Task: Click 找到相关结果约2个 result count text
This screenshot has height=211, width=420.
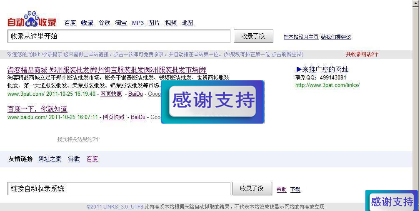Action: pyautogui.click(x=78, y=139)
